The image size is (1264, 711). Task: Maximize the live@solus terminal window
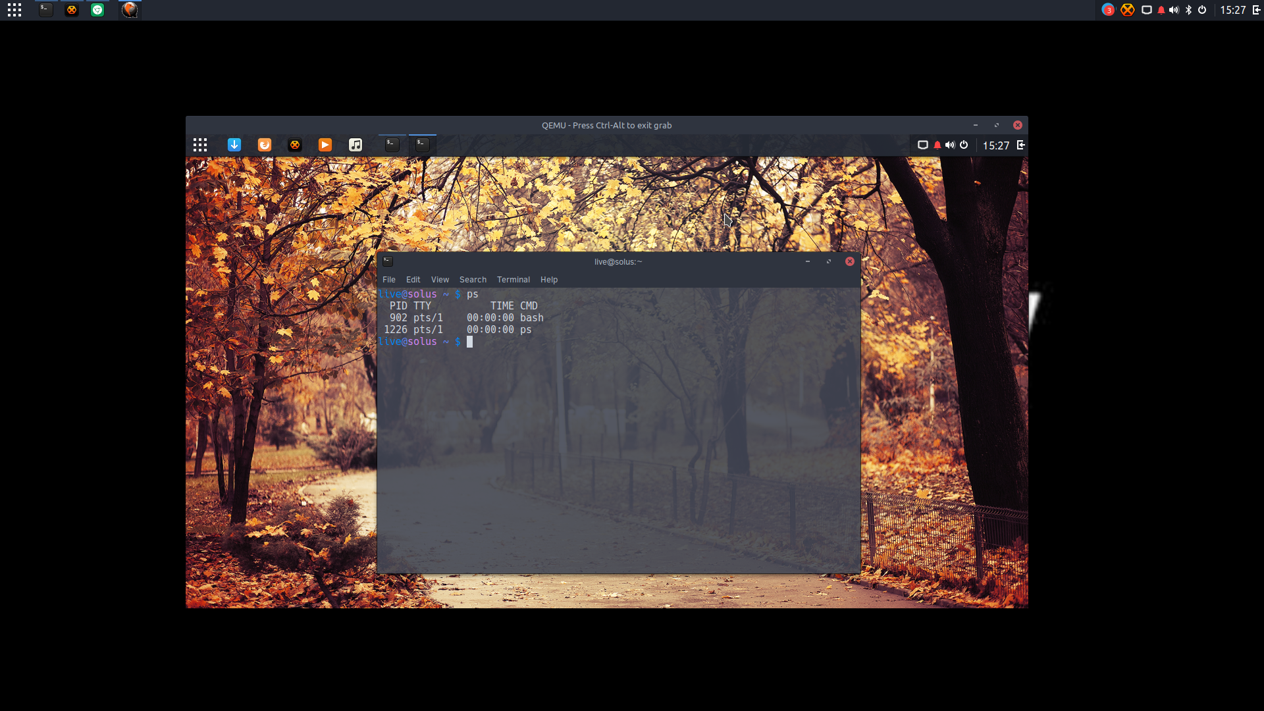(x=829, y=261)
